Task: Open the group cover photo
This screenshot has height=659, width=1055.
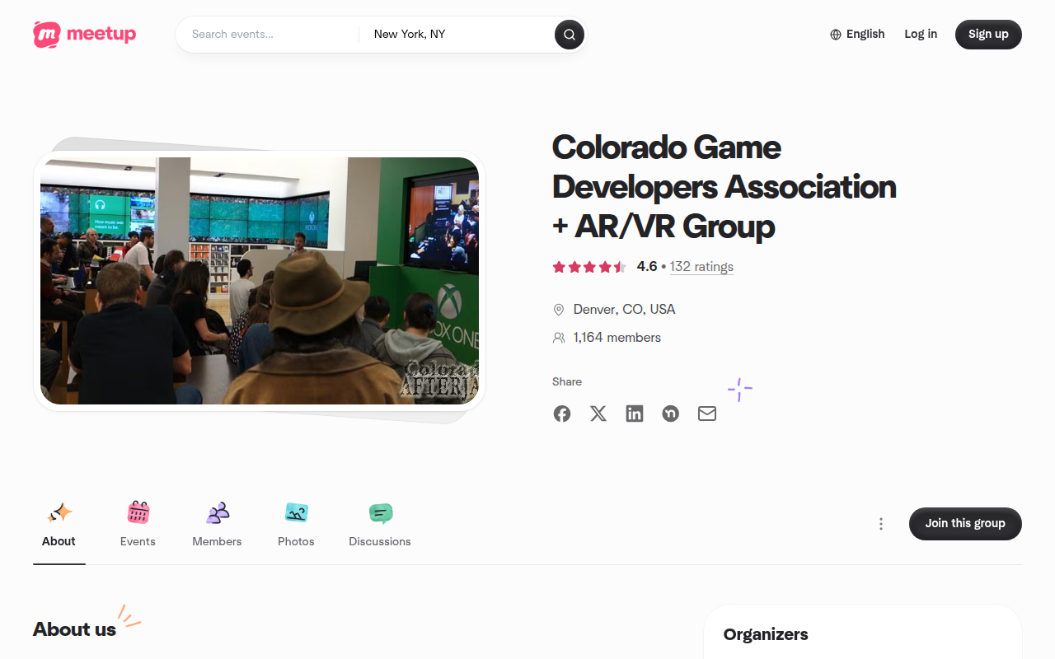Action: click(x=260, y=281)
